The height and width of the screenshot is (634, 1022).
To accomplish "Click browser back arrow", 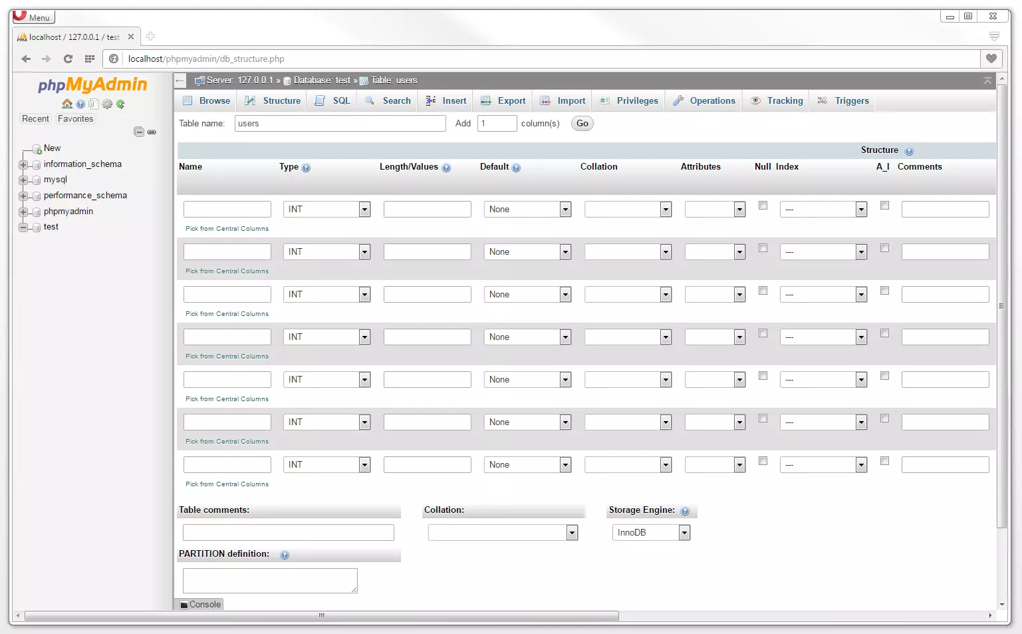I will tap(26, 59).
